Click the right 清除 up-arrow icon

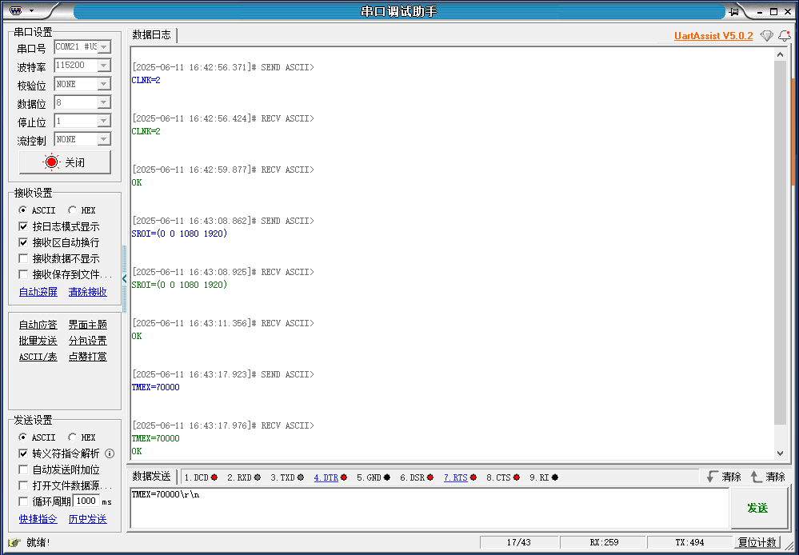coord(757,477)
